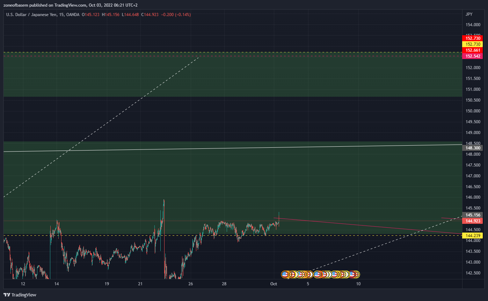Click the red-ringed US flag event icon
Image resolution: width=488 pixels, height=301 pixels.
pos(352,274)
